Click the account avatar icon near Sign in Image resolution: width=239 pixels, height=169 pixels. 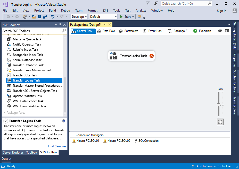pos(235,11)
